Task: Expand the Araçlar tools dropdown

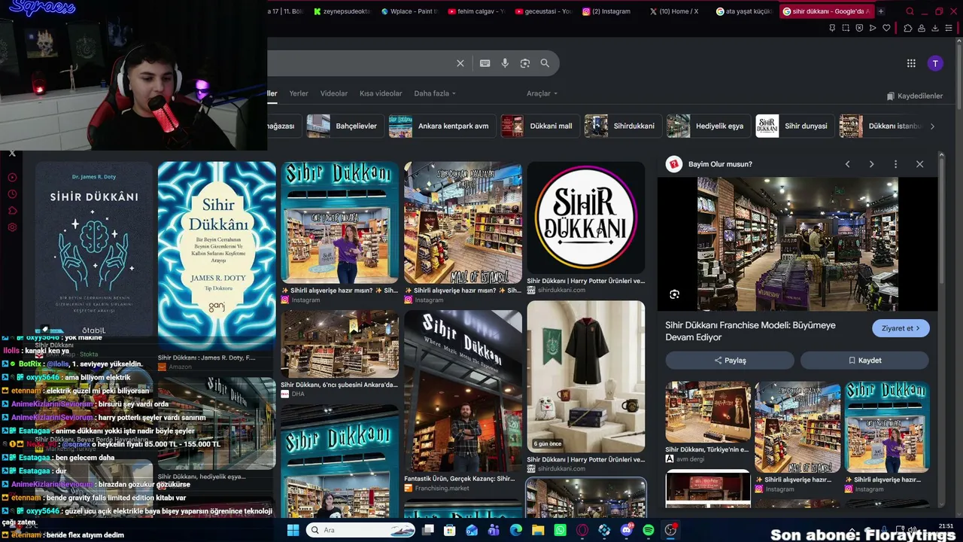Action: point(542,93)
